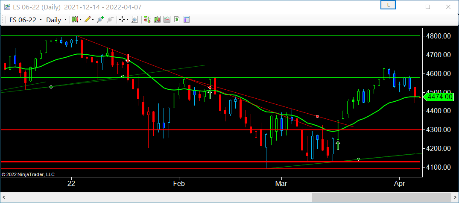Maximize the chart window

pyautogui.click(x=428, y=7)
